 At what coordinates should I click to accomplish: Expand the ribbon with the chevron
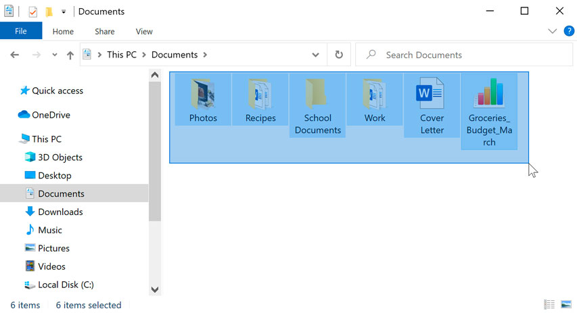point(552,31)
